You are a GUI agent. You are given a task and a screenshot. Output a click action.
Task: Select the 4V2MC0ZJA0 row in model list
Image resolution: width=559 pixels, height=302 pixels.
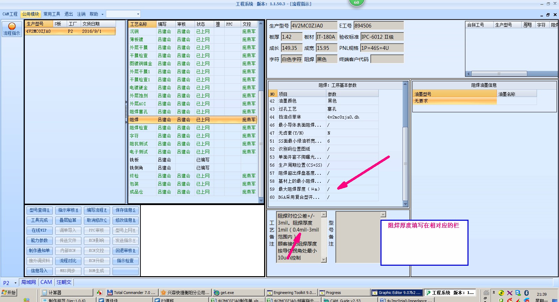click(x=70, y=31)
